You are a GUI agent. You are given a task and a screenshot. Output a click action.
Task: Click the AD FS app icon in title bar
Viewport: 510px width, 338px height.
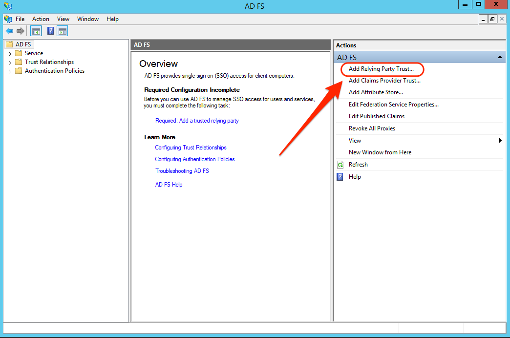click(x=8, y=5)
